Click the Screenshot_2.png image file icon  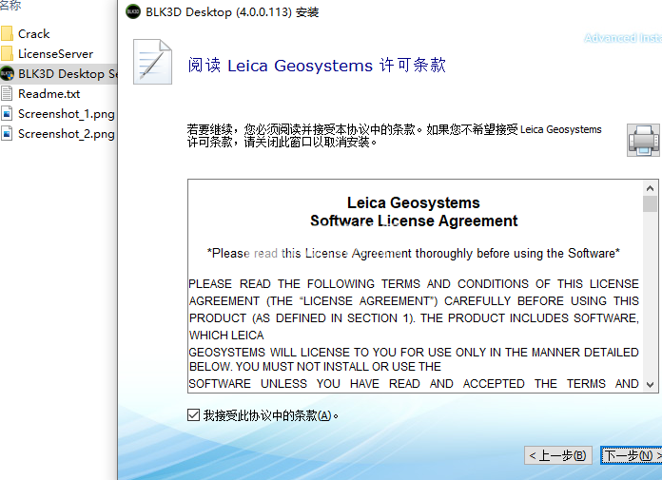pos(7,134)
